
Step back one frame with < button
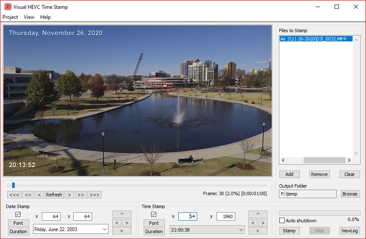pos(39,195)
